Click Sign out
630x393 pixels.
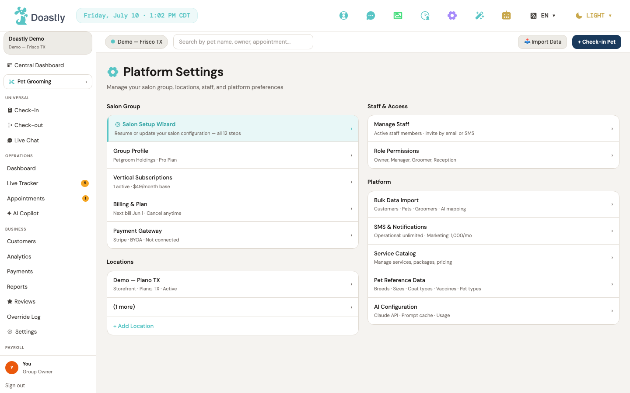[x=15, y=386]
